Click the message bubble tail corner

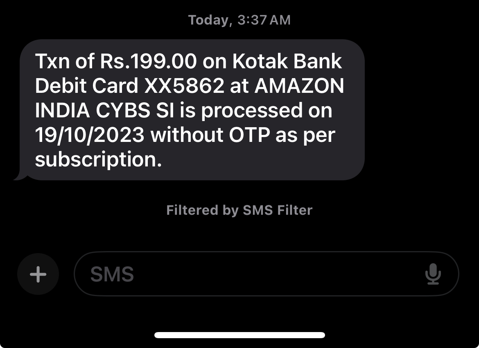tap(18, 177)
